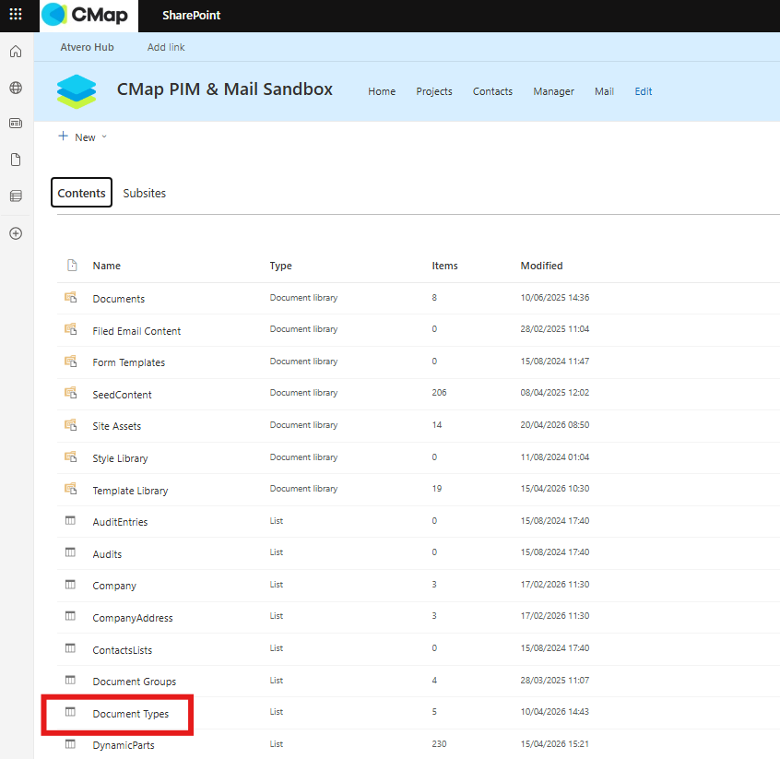Click the CMap PIM & Mail Sandbox title
The height and width of the screenshot is (759, 780).
pyautogui.click(x=225, y=89)
